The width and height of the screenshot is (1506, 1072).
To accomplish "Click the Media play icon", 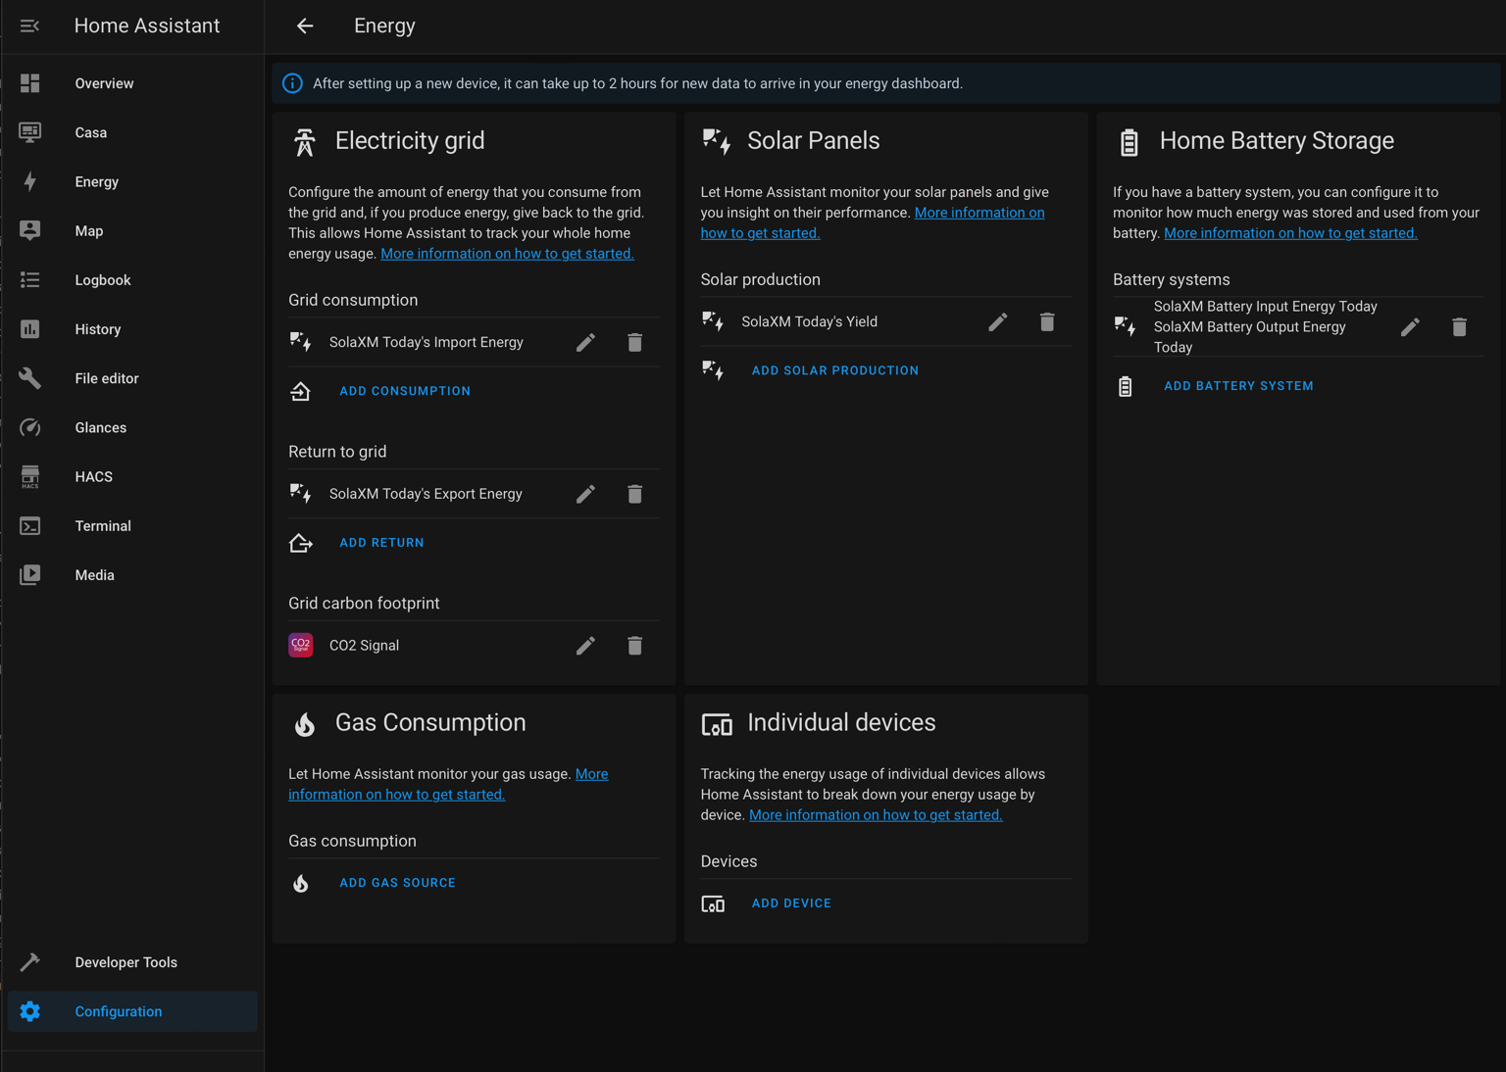I will 30,575.
